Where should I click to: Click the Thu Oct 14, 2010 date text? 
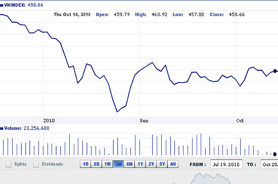pyautogui.click(x=72, y=15)
